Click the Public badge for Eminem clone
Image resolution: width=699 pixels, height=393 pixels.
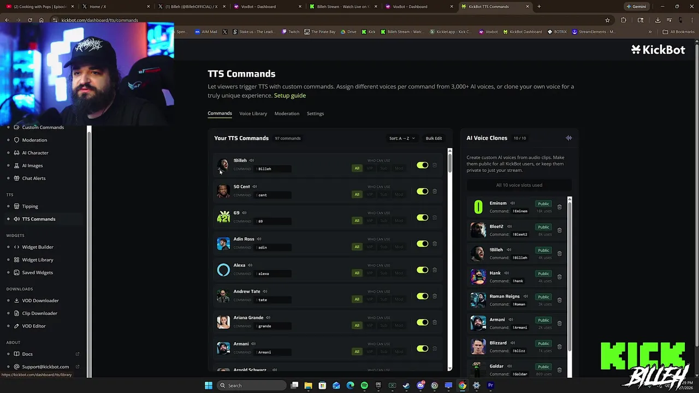[x=543, y=204]
